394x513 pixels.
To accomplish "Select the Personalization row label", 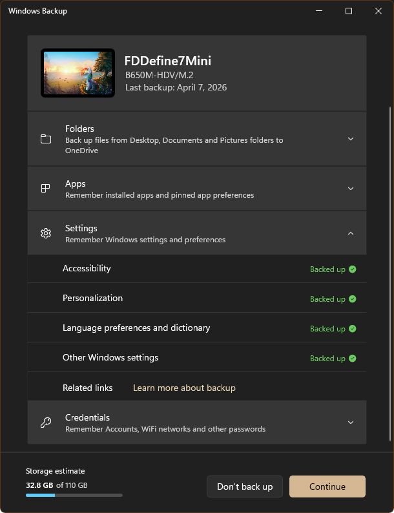I will (x=92, y=298).
